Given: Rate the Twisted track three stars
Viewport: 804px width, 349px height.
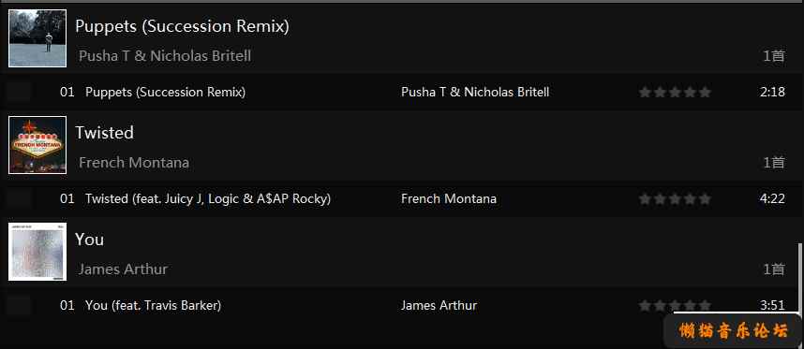Looking at the screenshot, I should click(x=676, y=198).
